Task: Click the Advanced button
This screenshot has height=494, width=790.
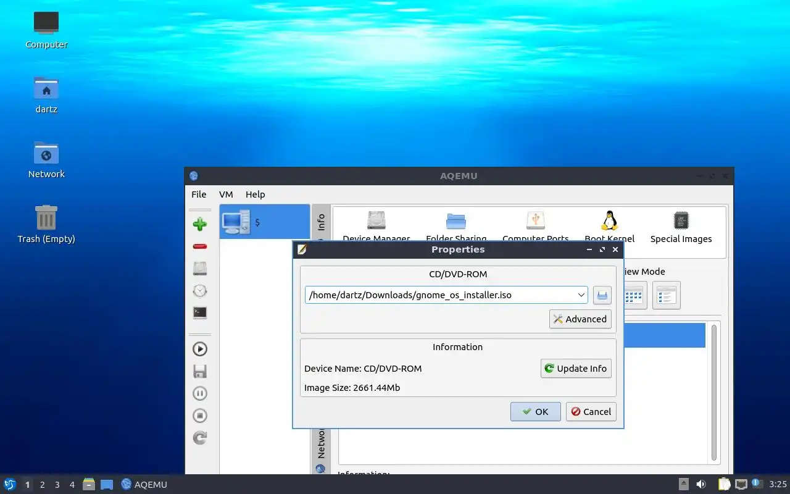Action: (x=580, y=319)
